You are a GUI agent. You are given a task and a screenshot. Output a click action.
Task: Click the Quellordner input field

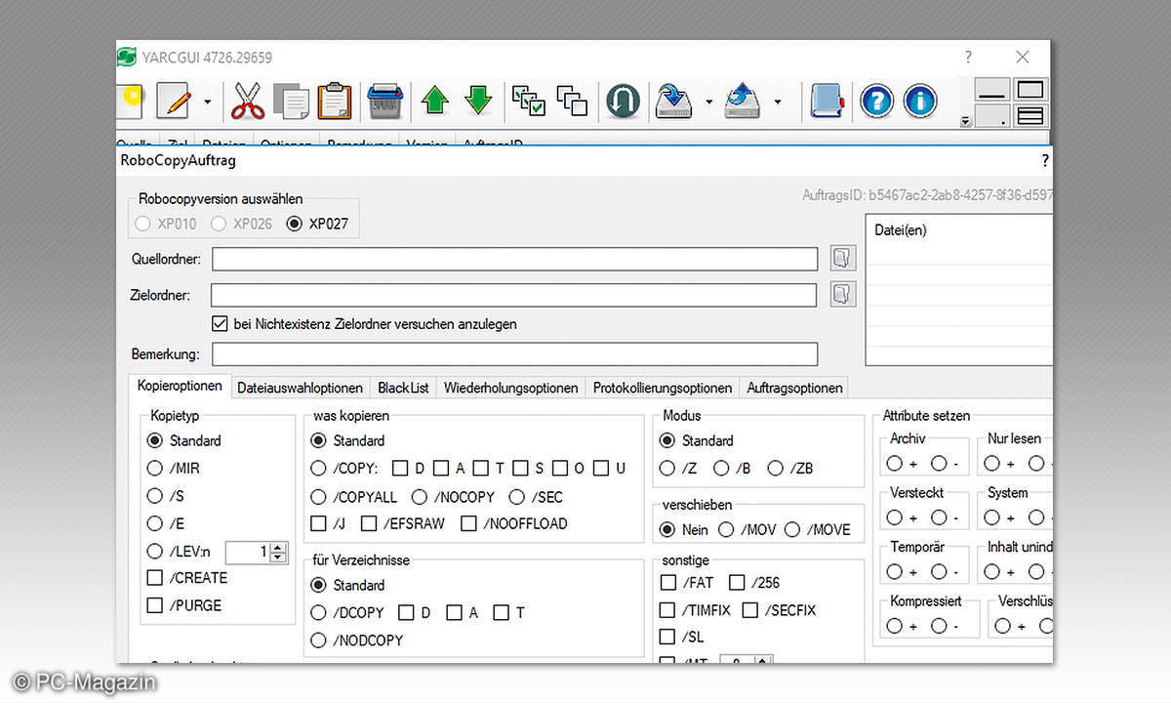point(515,259)
